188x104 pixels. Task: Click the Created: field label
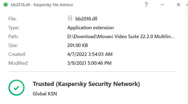17,54
